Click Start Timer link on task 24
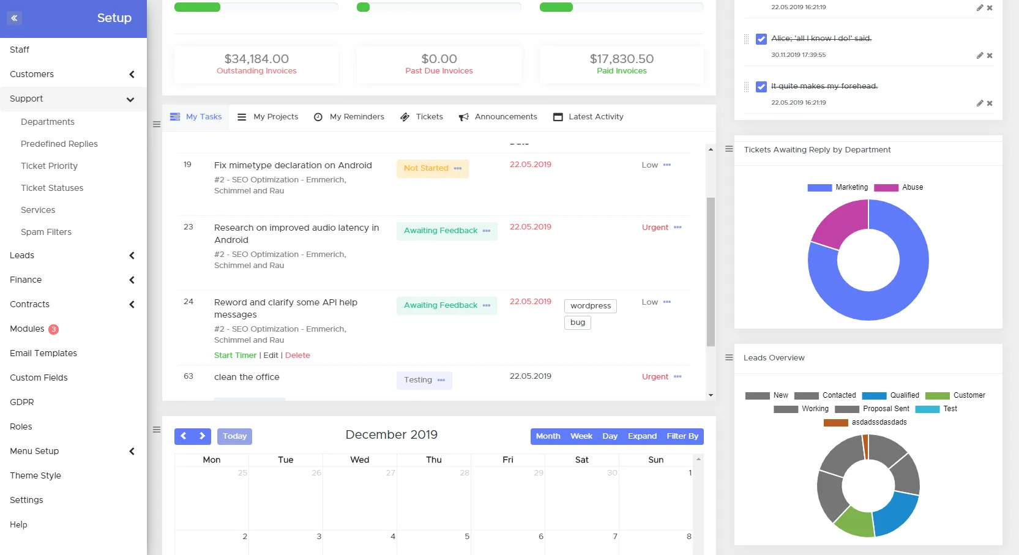This screenshot has height=555, width=1019. (x=235, y=356)
